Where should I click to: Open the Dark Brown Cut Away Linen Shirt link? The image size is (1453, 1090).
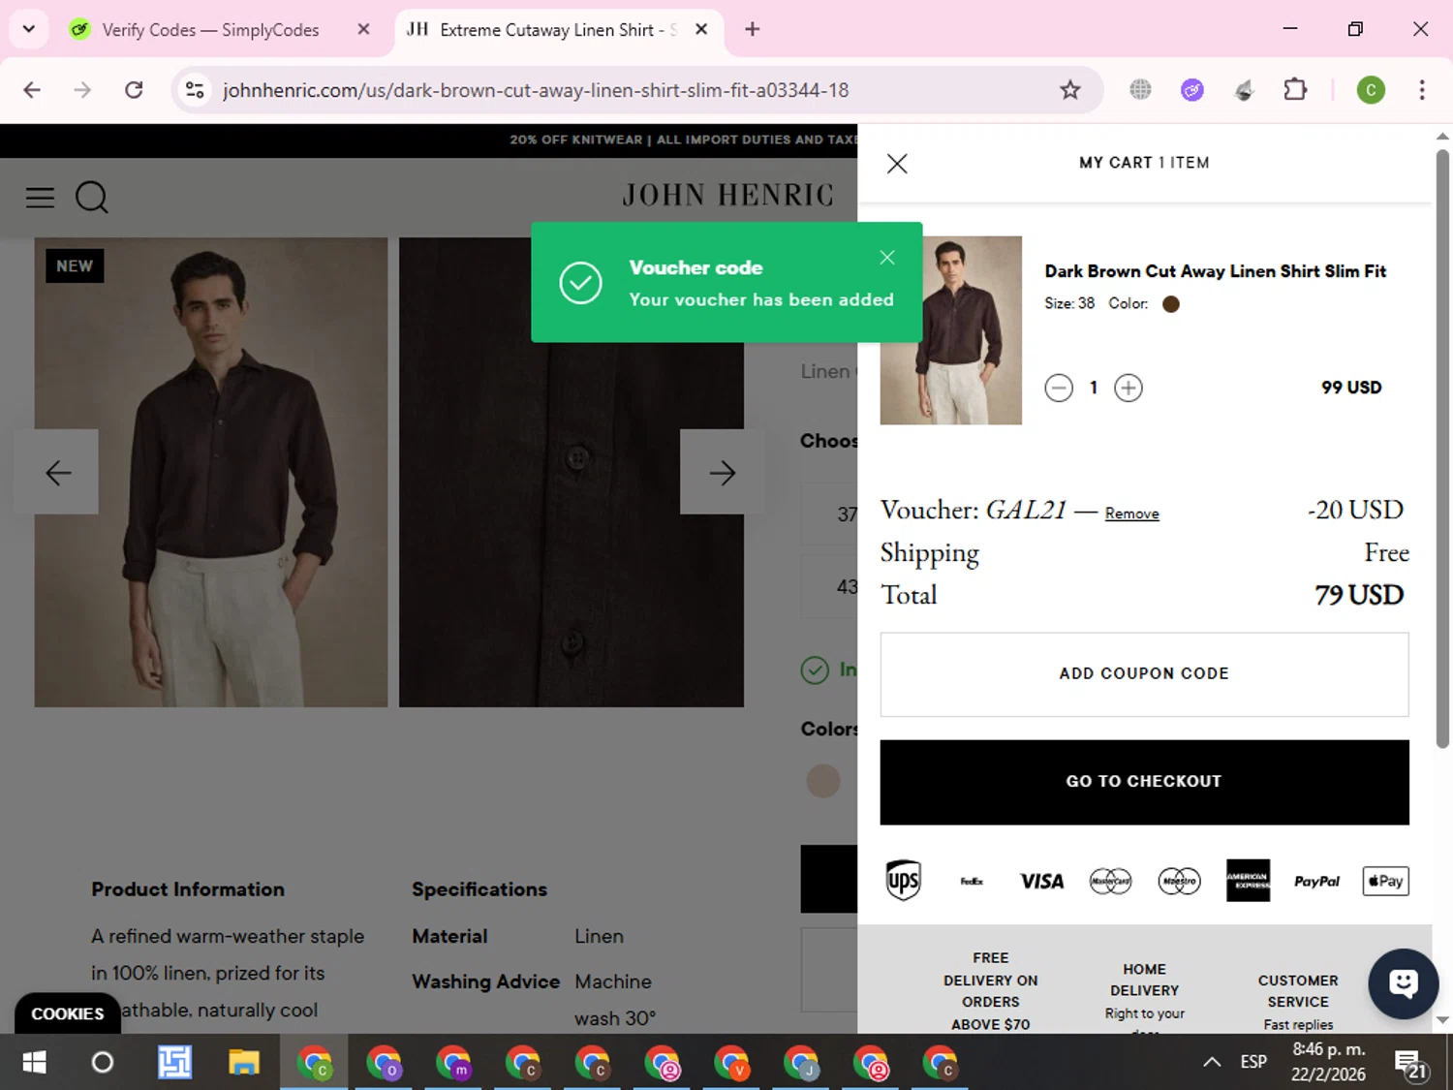(1215, 271)
